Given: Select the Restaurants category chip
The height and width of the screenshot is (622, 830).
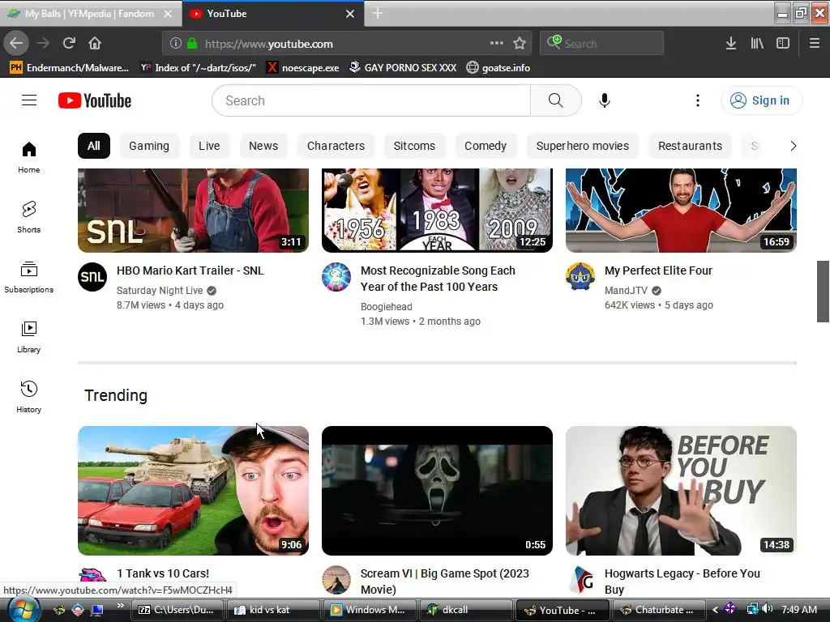Looking at the screenshot, I should pos(690,146).
